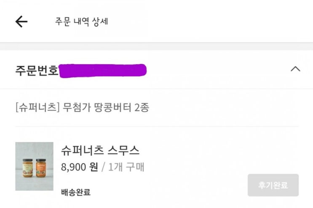The height and width of the screenshot is (208, 313).
Task: Click the 8,900 원 price text
Action: 80,167
